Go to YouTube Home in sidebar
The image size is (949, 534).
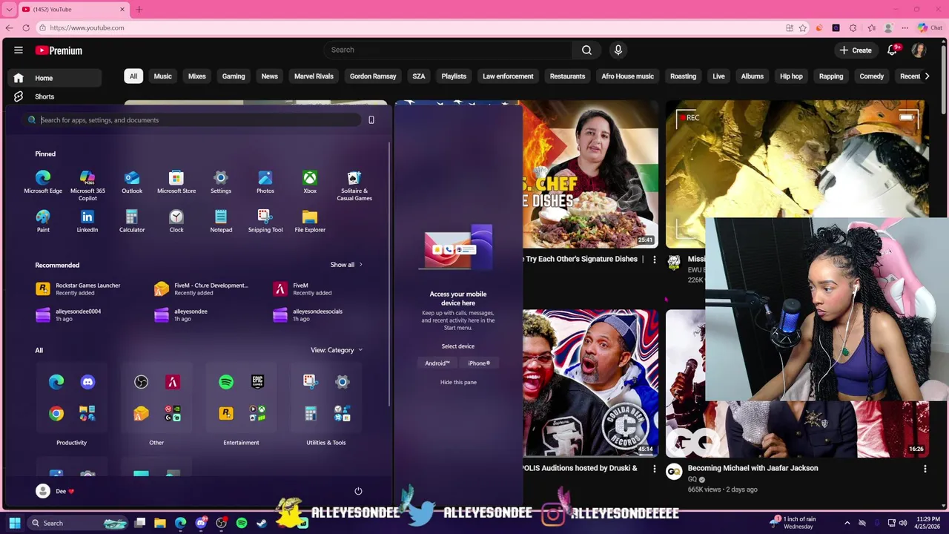pos(53,78)
